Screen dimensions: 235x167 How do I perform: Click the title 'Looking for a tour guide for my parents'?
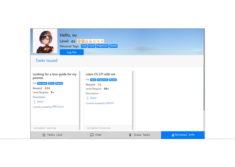click(x=54, y=76)
